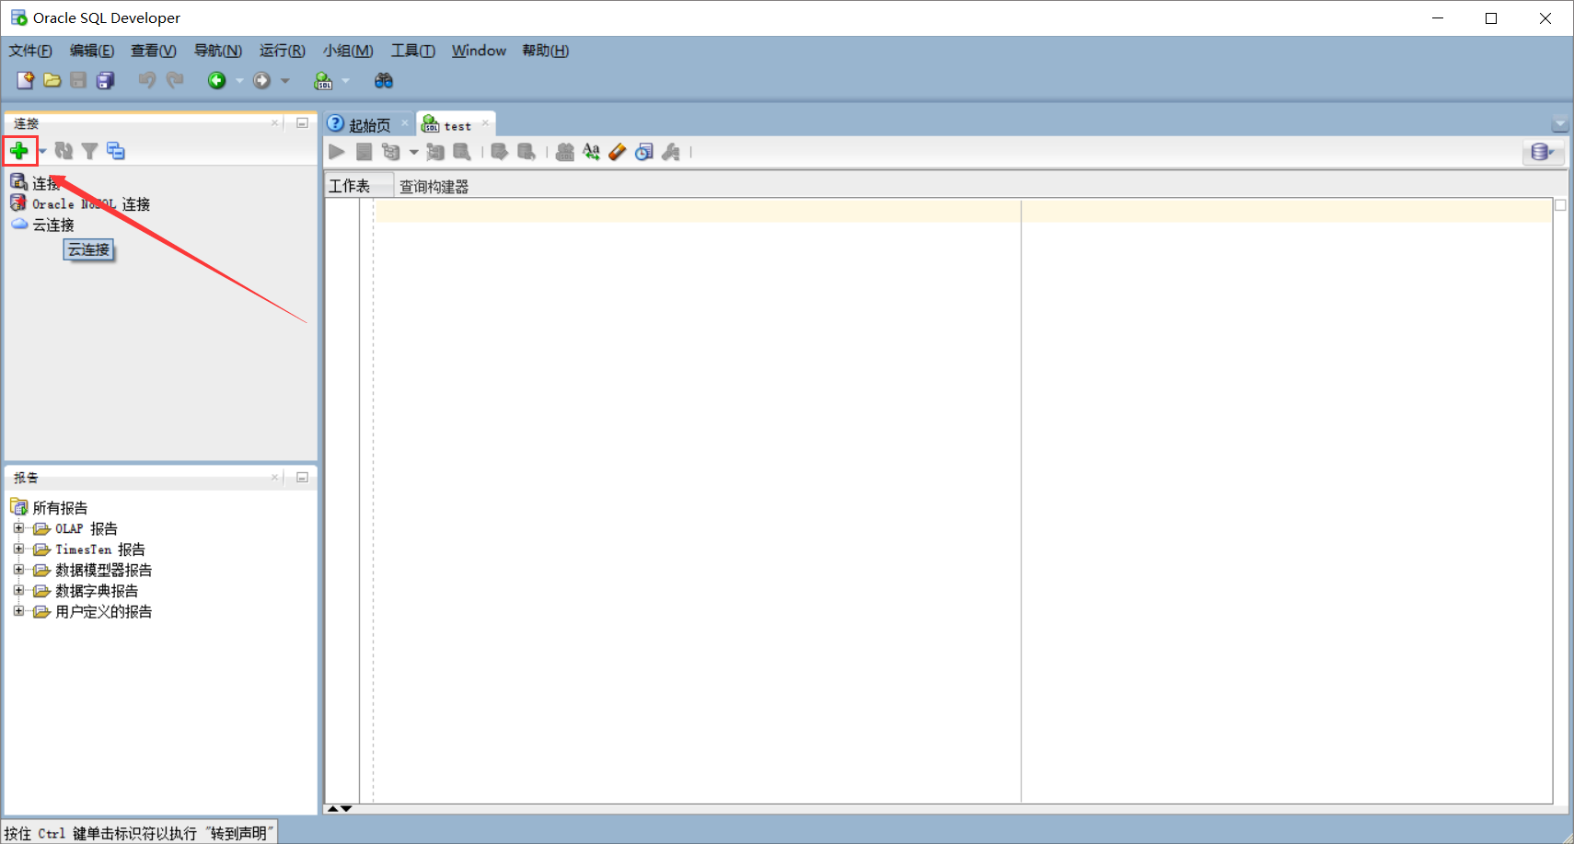Refresh the connections list
Screen dimensions: 1574x844
[x=64, y=150]
